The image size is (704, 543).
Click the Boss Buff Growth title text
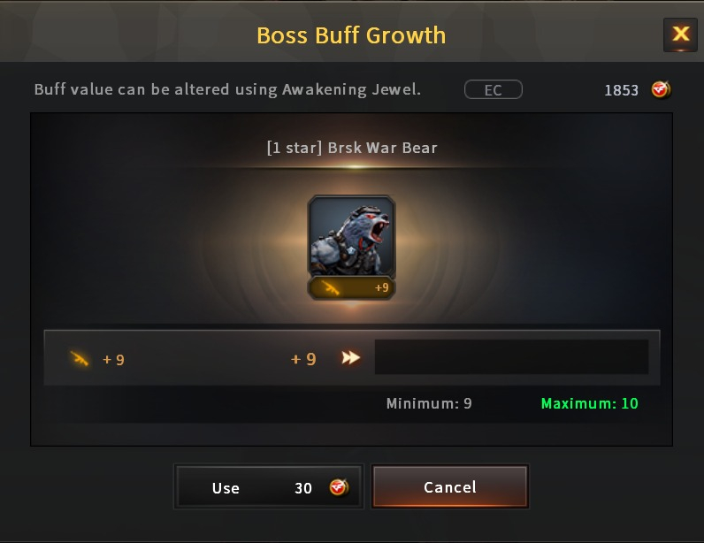coord(351,35)
